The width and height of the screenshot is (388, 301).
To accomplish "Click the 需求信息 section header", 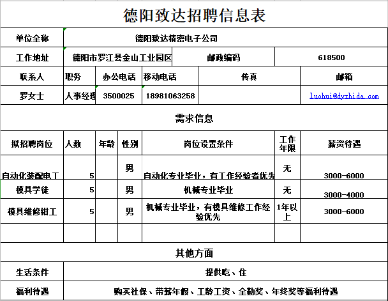I will 193,118.
